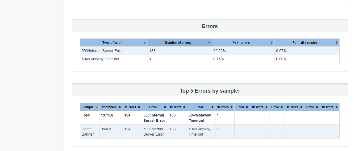Click the 98465 samples value
This screenshot has width=354, height=151.
pos(106,129)
